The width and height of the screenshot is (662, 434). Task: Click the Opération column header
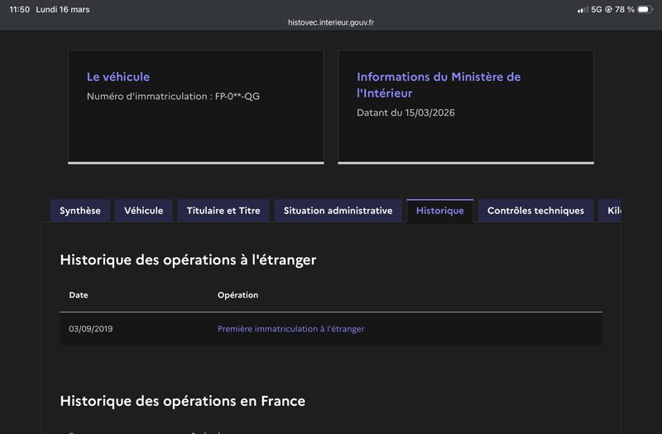pos(237,295)
